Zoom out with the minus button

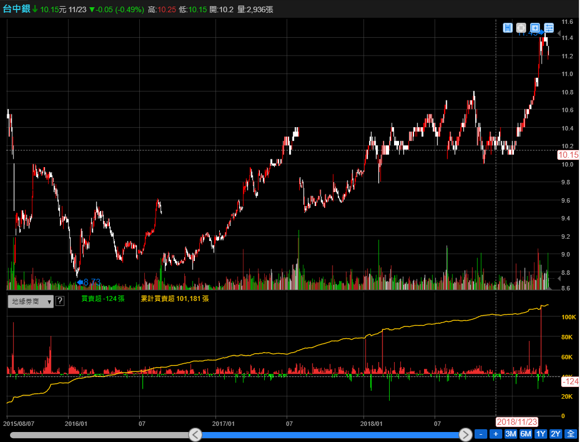481,434
